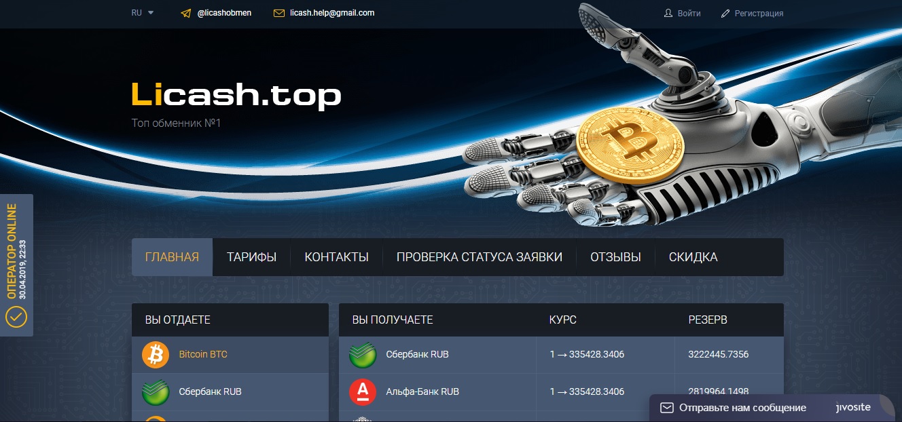This screenshot has width=902, height=422.
Task: Click the licash.help@gmail.com email link
Action: pyautogui.click(x=332, y=13)
